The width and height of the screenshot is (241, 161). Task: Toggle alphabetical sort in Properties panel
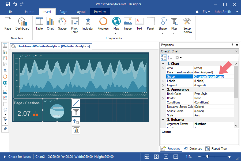[x=170, y=58]
